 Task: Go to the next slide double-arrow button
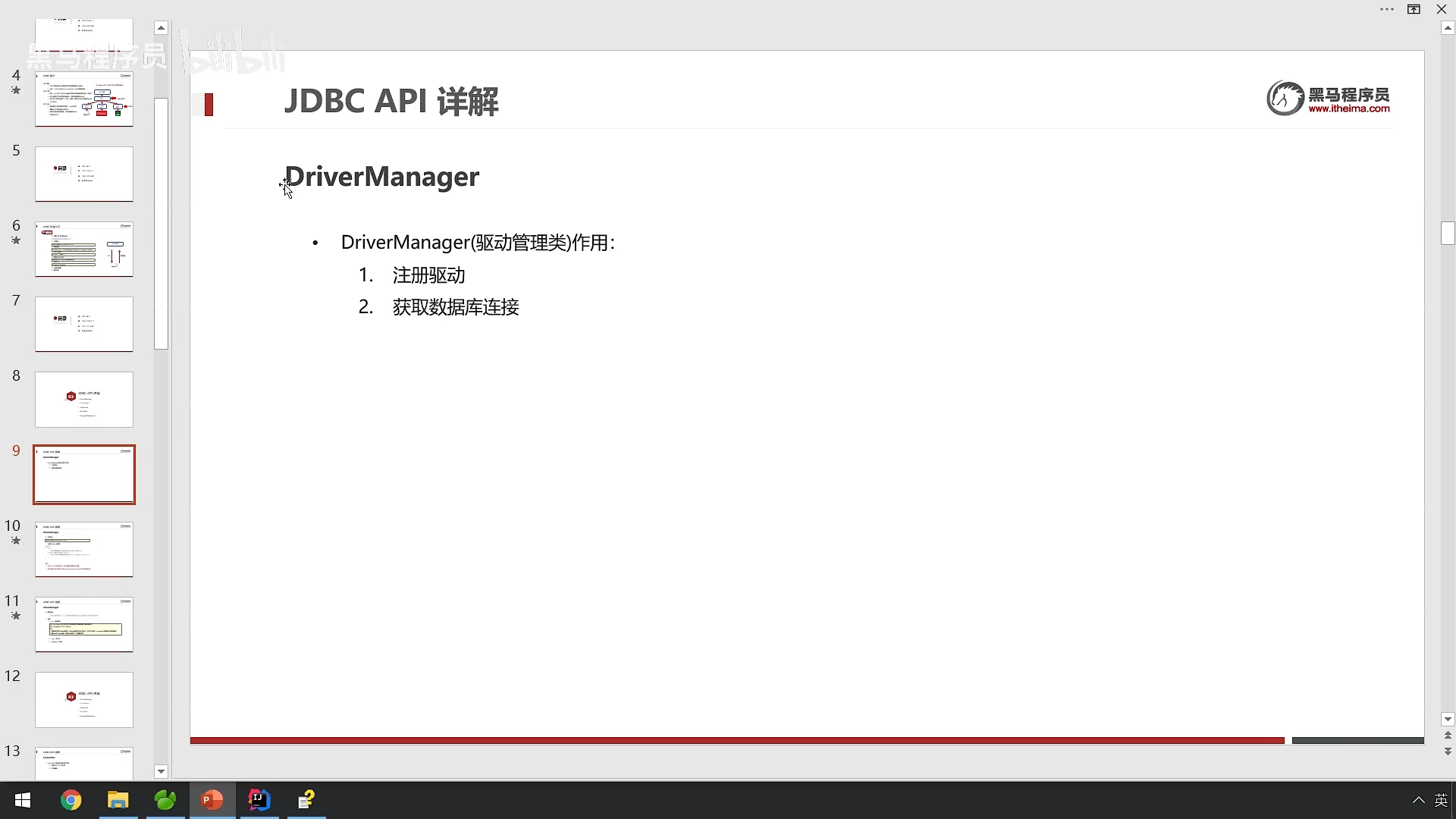click(1448, 752)
